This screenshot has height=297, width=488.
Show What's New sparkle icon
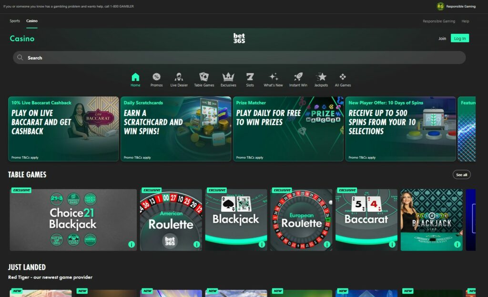273,77
